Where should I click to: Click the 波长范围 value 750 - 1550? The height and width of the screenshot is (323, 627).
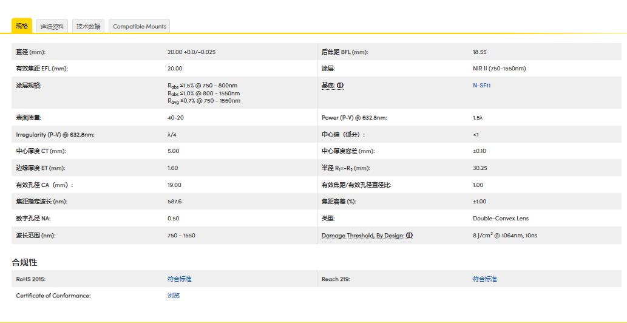(x=181, y=236)
